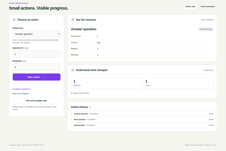Click the Correct value Yes
The height and width of the screenshot is (151, 226).
[99, 43]
